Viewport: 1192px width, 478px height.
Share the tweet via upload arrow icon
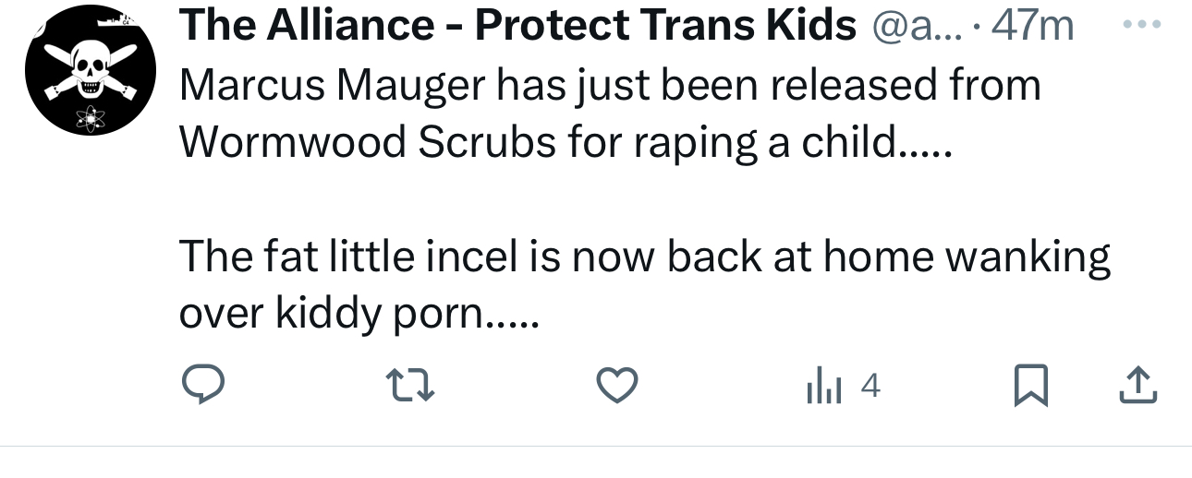[x=1138, y=386]
